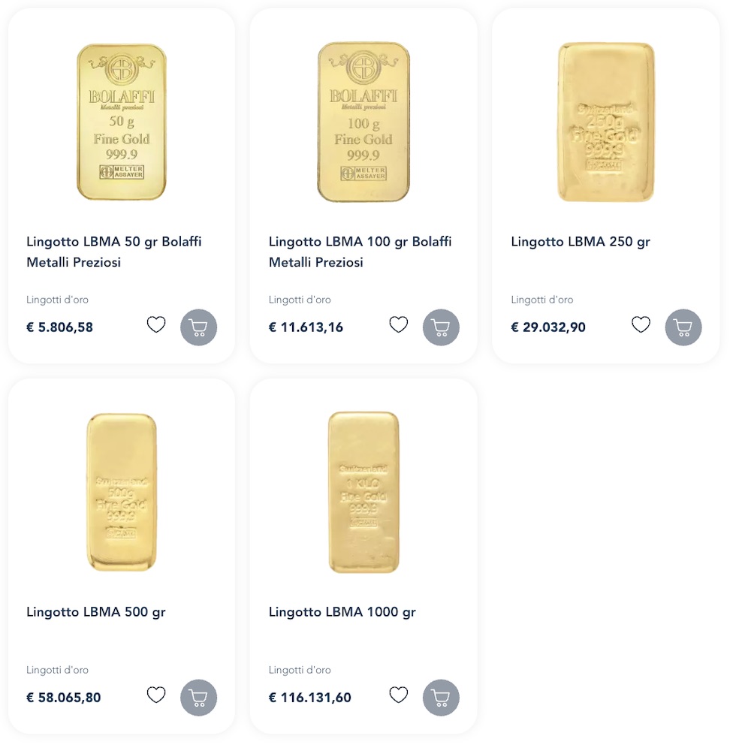736x748 pixels.
Task: Open the Lingotto LBMA 1000 gr title
Action: coord(342,612)
